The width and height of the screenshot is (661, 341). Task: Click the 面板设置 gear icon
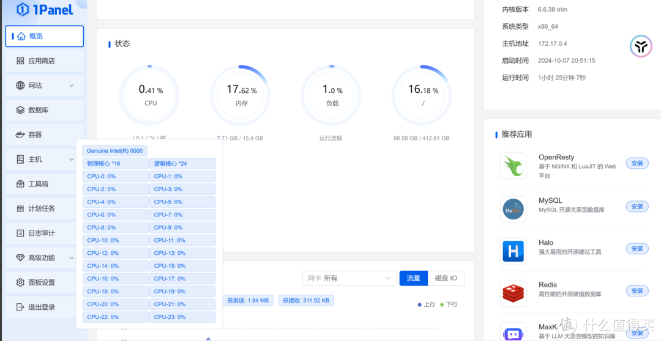tap(21, 282)
